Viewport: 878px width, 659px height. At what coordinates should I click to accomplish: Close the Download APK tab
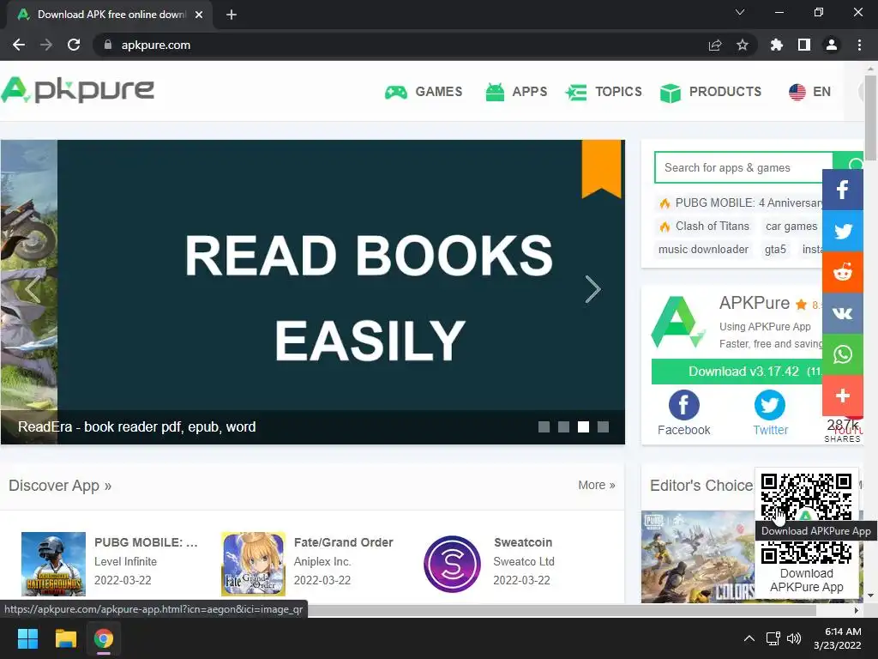(x=199, y=15)
